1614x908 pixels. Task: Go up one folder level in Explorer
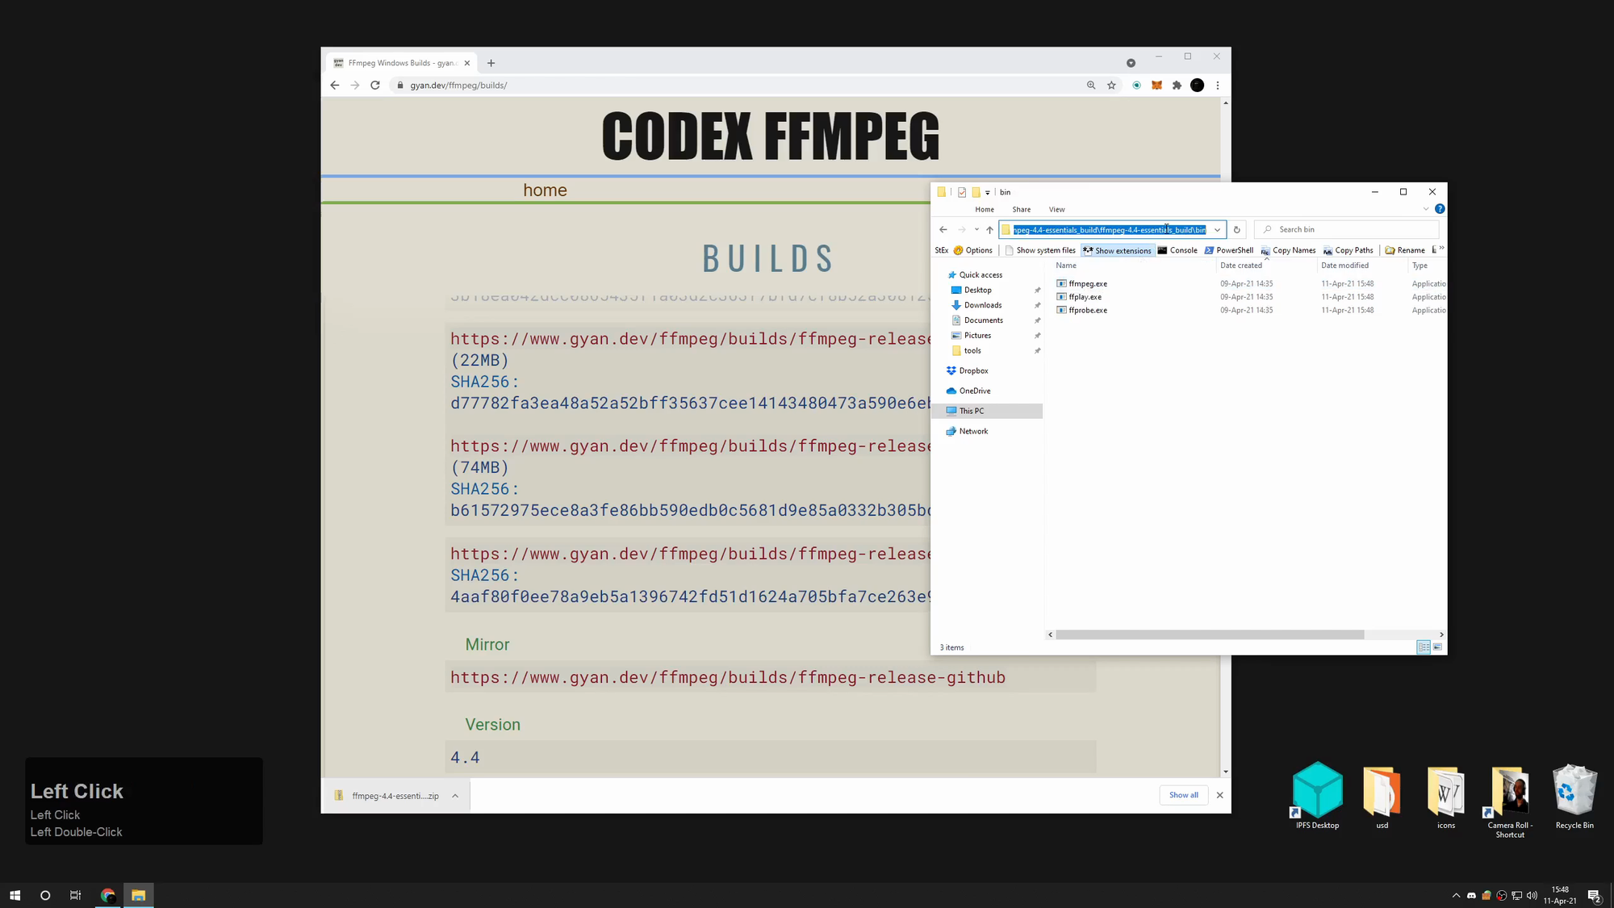point(989,230)
